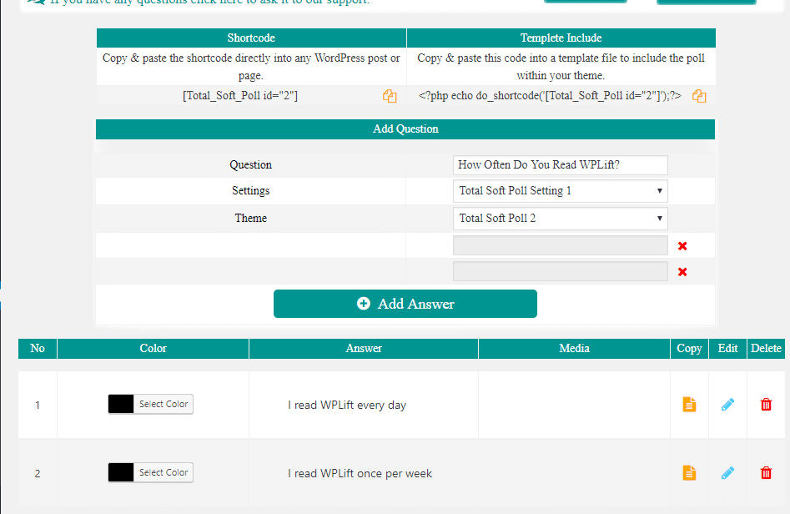Select the PHP echo do_shortcode text
Screen dimensions: 790x514
pyautogui.click(x=550, y=96)
